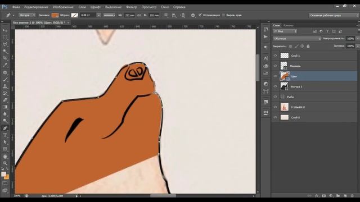
Task: Click the link width and height icon
Action: click(x=139, y=15)
